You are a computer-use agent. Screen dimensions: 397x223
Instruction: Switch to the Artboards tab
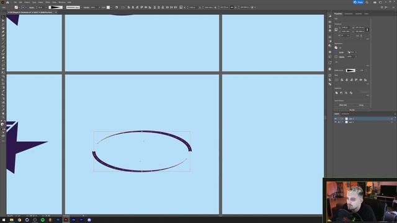point(346,114)
